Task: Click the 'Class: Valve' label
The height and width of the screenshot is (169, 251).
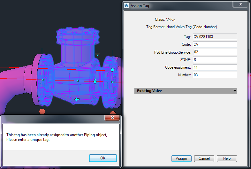Action: [x=165, y=20]
